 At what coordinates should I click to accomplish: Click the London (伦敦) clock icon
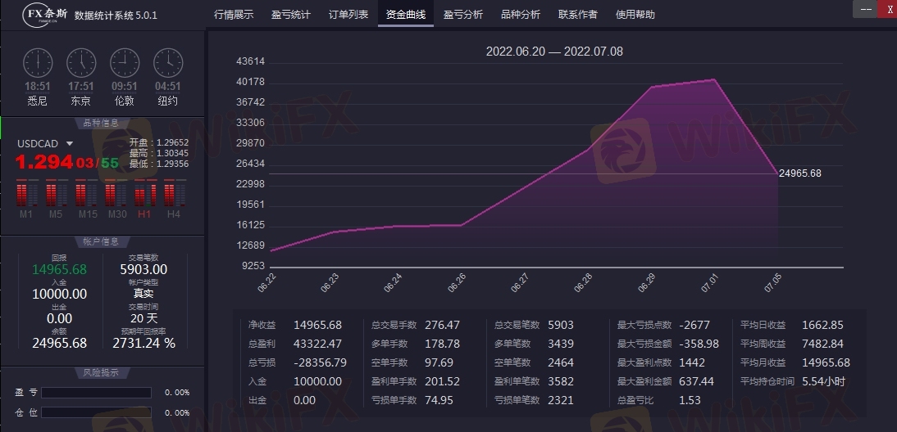124,63
